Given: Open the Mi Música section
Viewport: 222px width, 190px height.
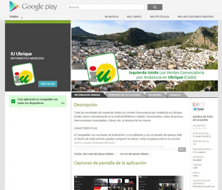Looking at the screenshot, I should pos(112,17).
